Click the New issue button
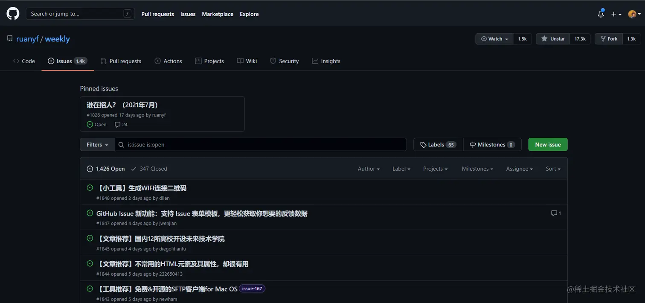645x303 pixels. tap(548, 145)
